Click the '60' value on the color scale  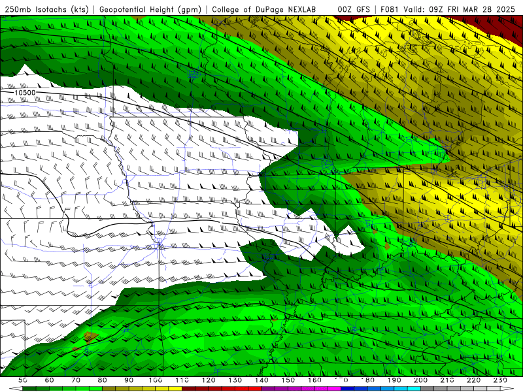50,380
